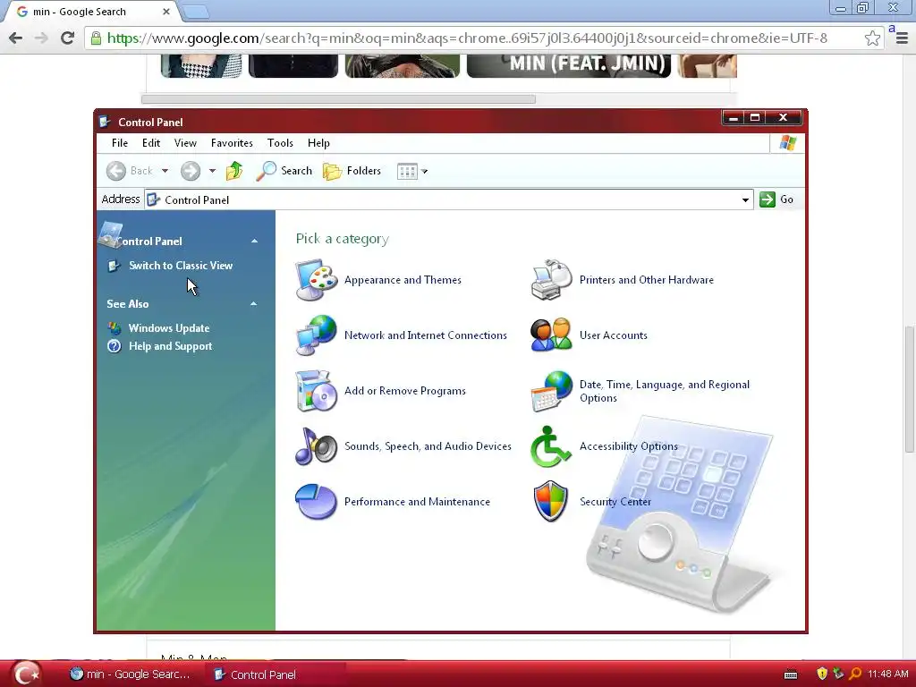Click the Google page horizontal scrollbar

click(x=338, y=99)
